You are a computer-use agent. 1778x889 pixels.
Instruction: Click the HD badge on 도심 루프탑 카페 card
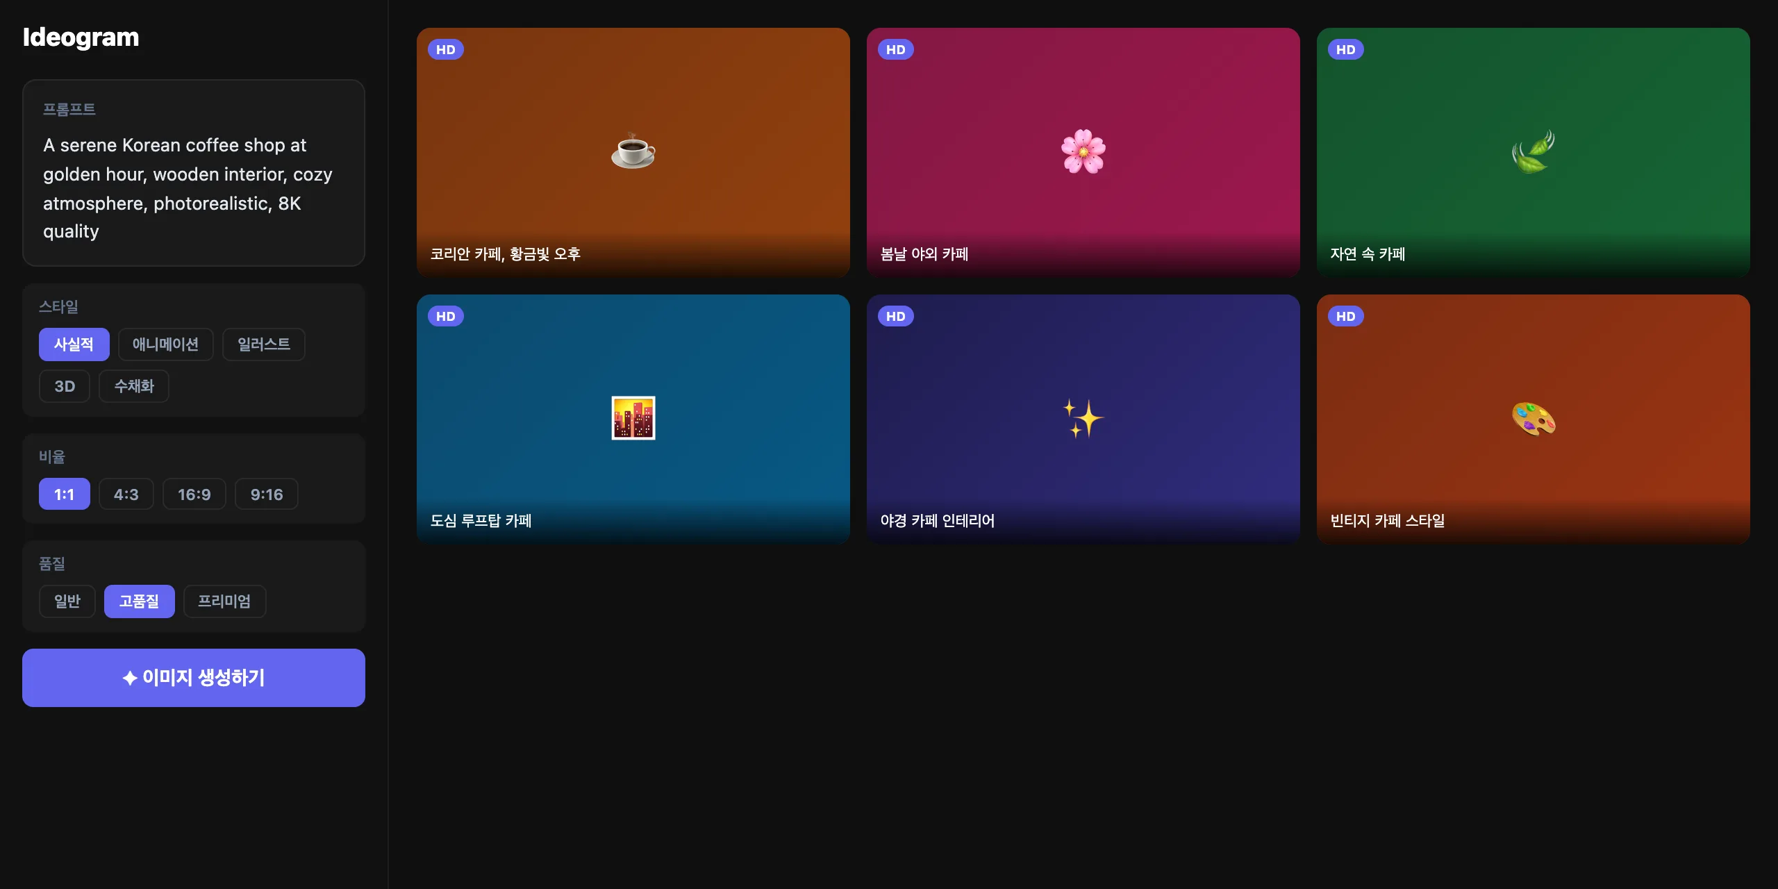click(446, 316)
